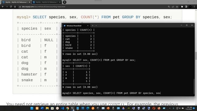This screenshot has width=197, height=111.
Task: Open the taskbar clock and date
Action: (189, 108)
